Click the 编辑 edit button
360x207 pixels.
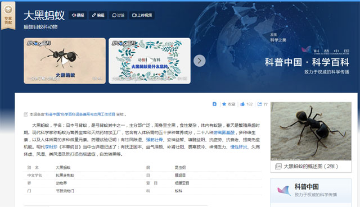[x=98, y=15]
